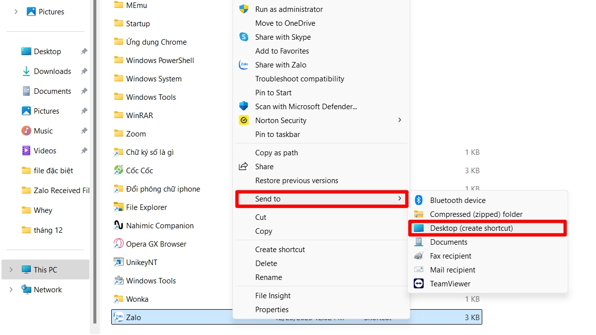Click the Nahimic Companion icon
The image size is (596, 335).
pos(118,225)
